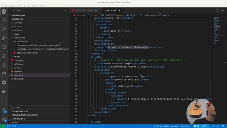
Task: Click the build-helper-maven-plugin artifactId text
Action: tap(128, 67)
